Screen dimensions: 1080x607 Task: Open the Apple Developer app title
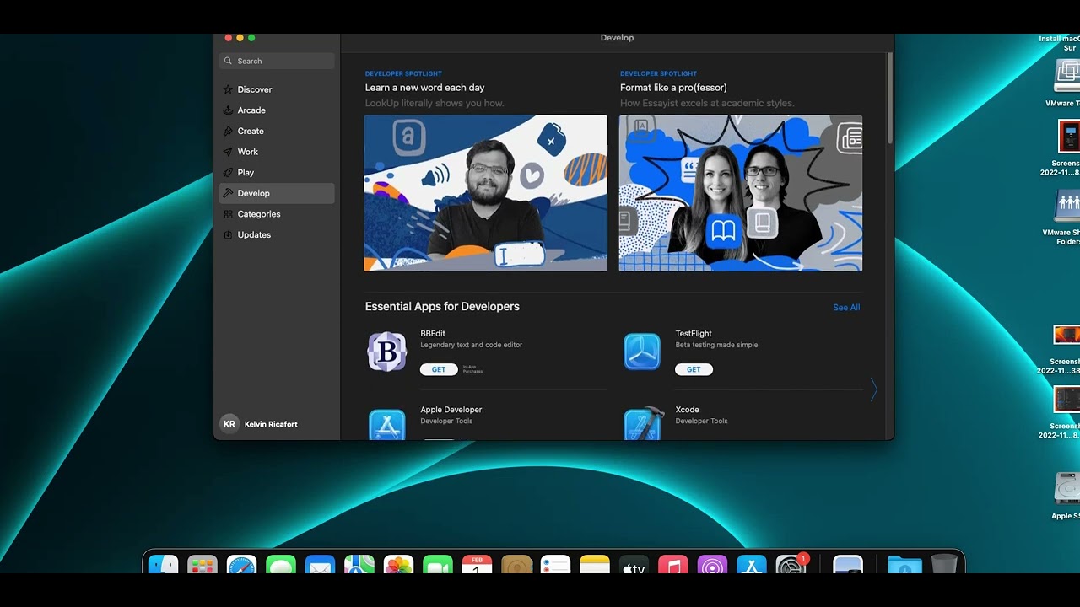tap(451, 410)
